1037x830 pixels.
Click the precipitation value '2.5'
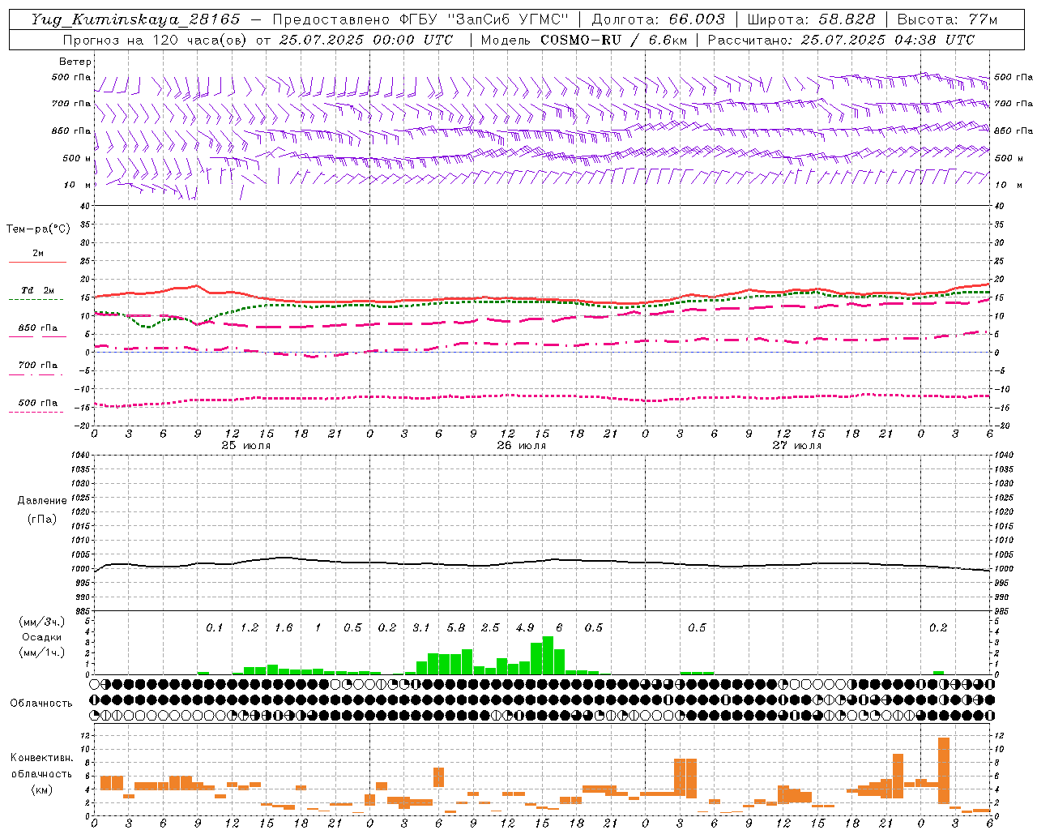pos(490,627)
